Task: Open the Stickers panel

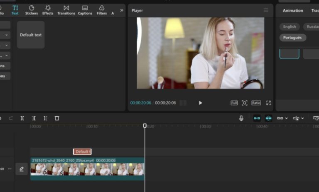Action: tap(31, 10)
